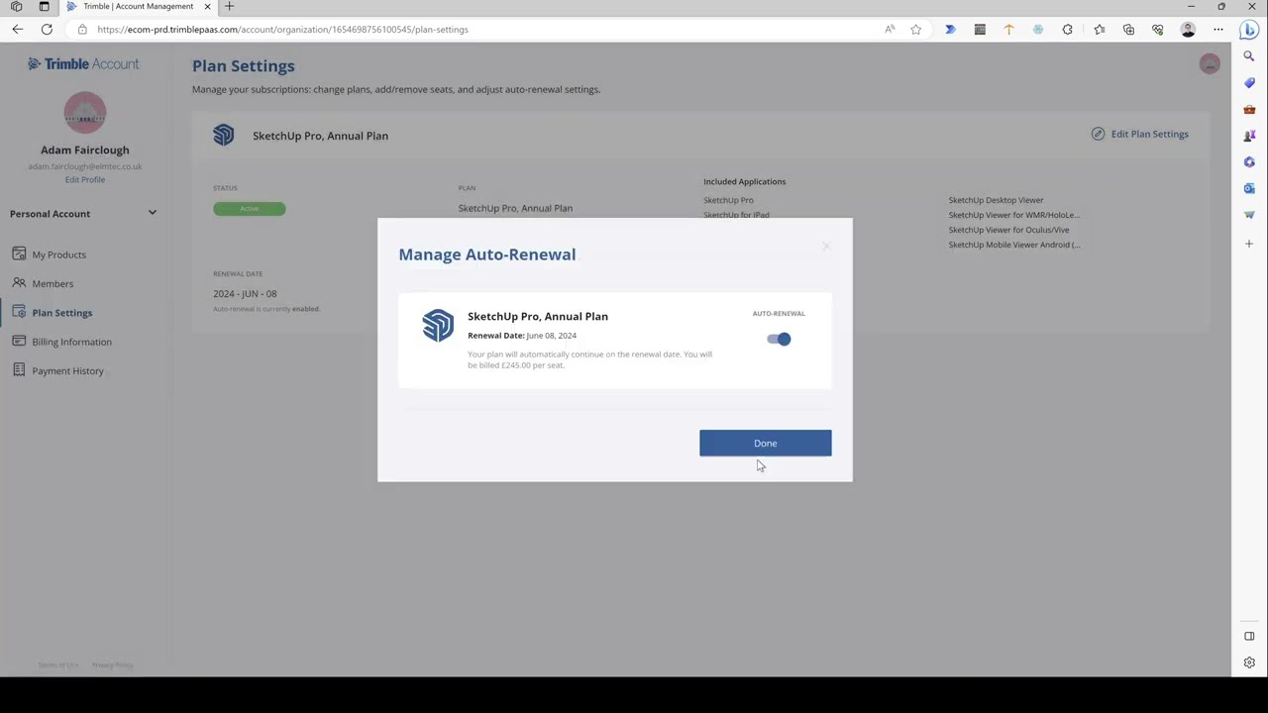Open the Edge sidebar shopping tag icon
This screenshot has width=1268, height=713.
click(1249, 83)
